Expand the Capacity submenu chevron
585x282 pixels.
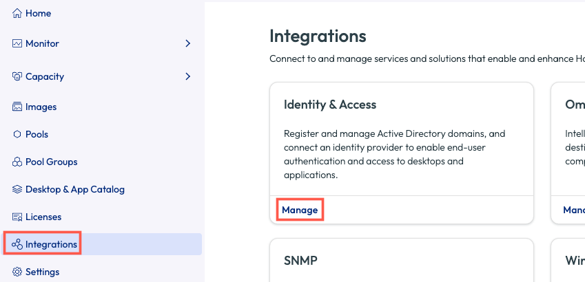click(x=187, y=76)
